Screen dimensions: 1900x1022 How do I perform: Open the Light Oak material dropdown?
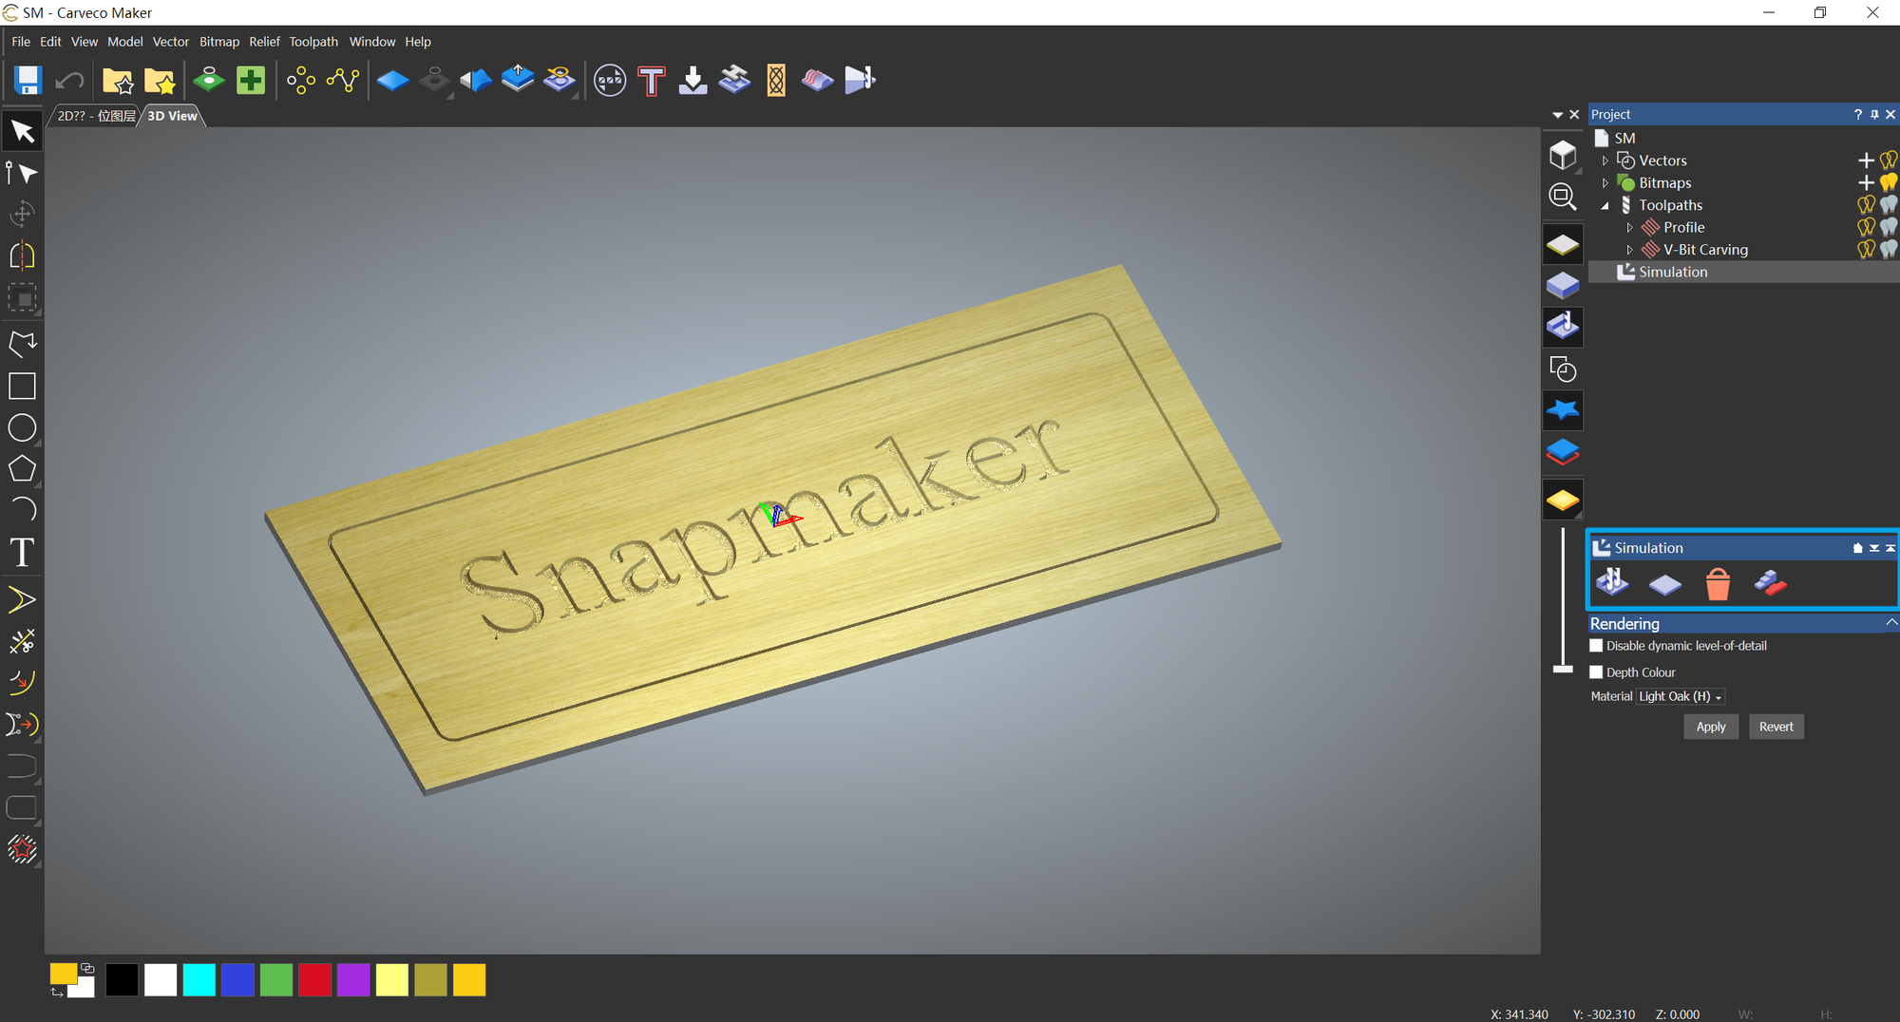[x=1679, y=696]
